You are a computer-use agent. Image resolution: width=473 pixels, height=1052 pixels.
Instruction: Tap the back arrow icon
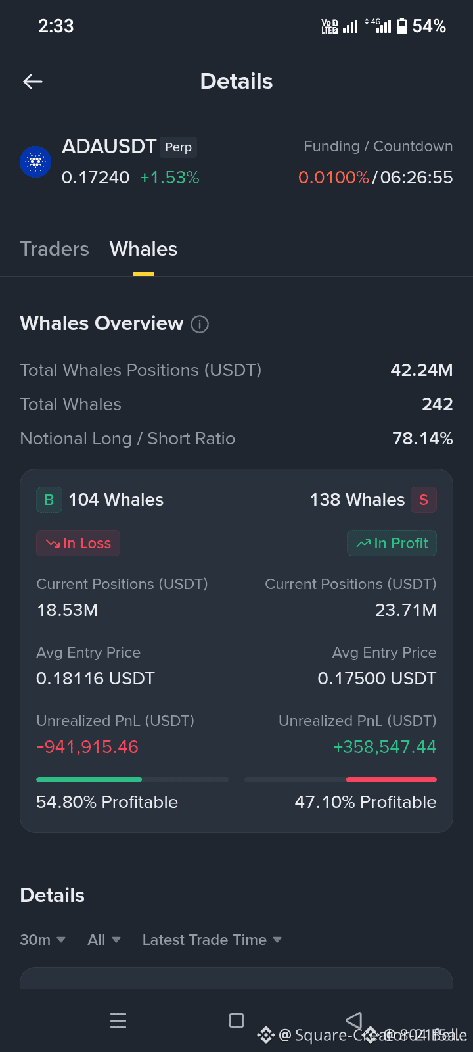[33, 82]
